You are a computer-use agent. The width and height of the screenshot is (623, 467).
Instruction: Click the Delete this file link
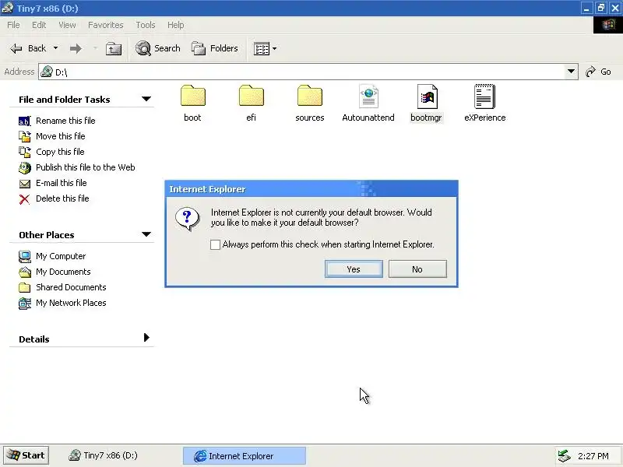[62, 198]
